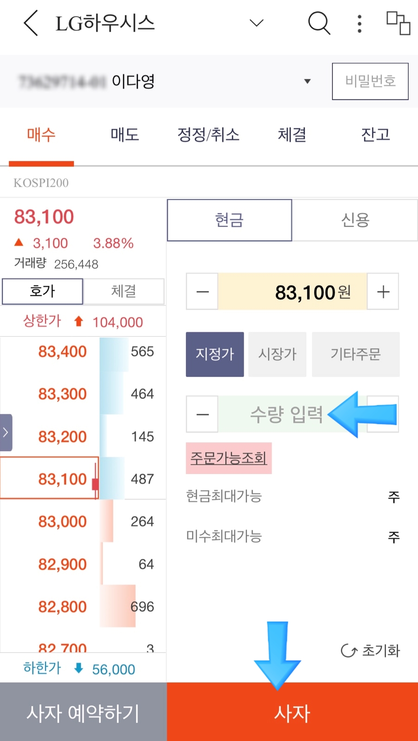Go back with the top-left arrow
Viewport: 418px width, 741px height.
tap(31, 23)
